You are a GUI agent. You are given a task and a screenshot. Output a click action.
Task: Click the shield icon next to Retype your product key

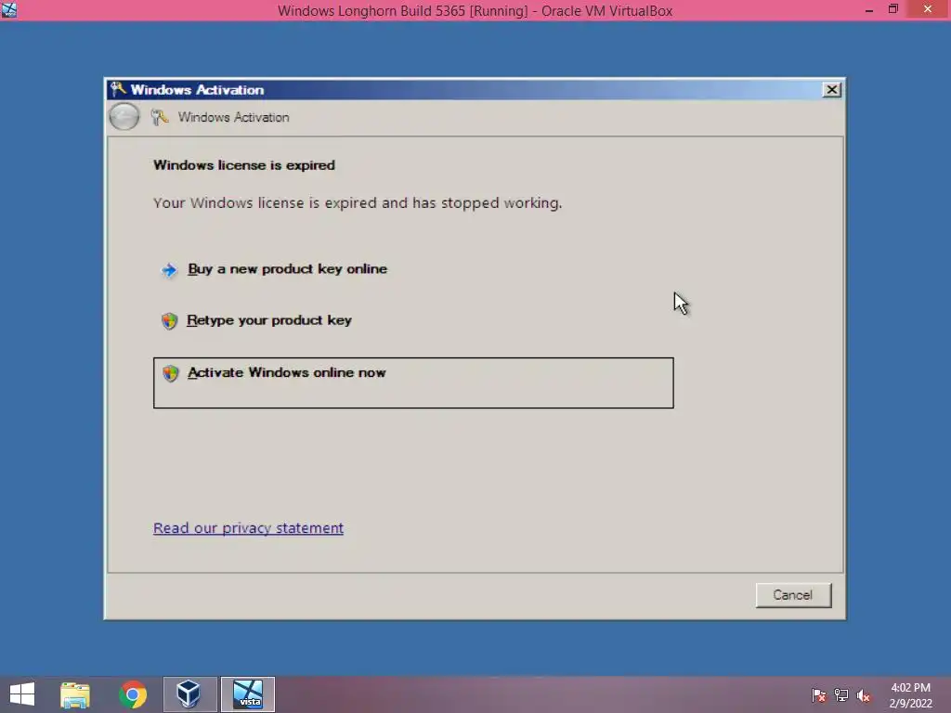pos(169,320)
